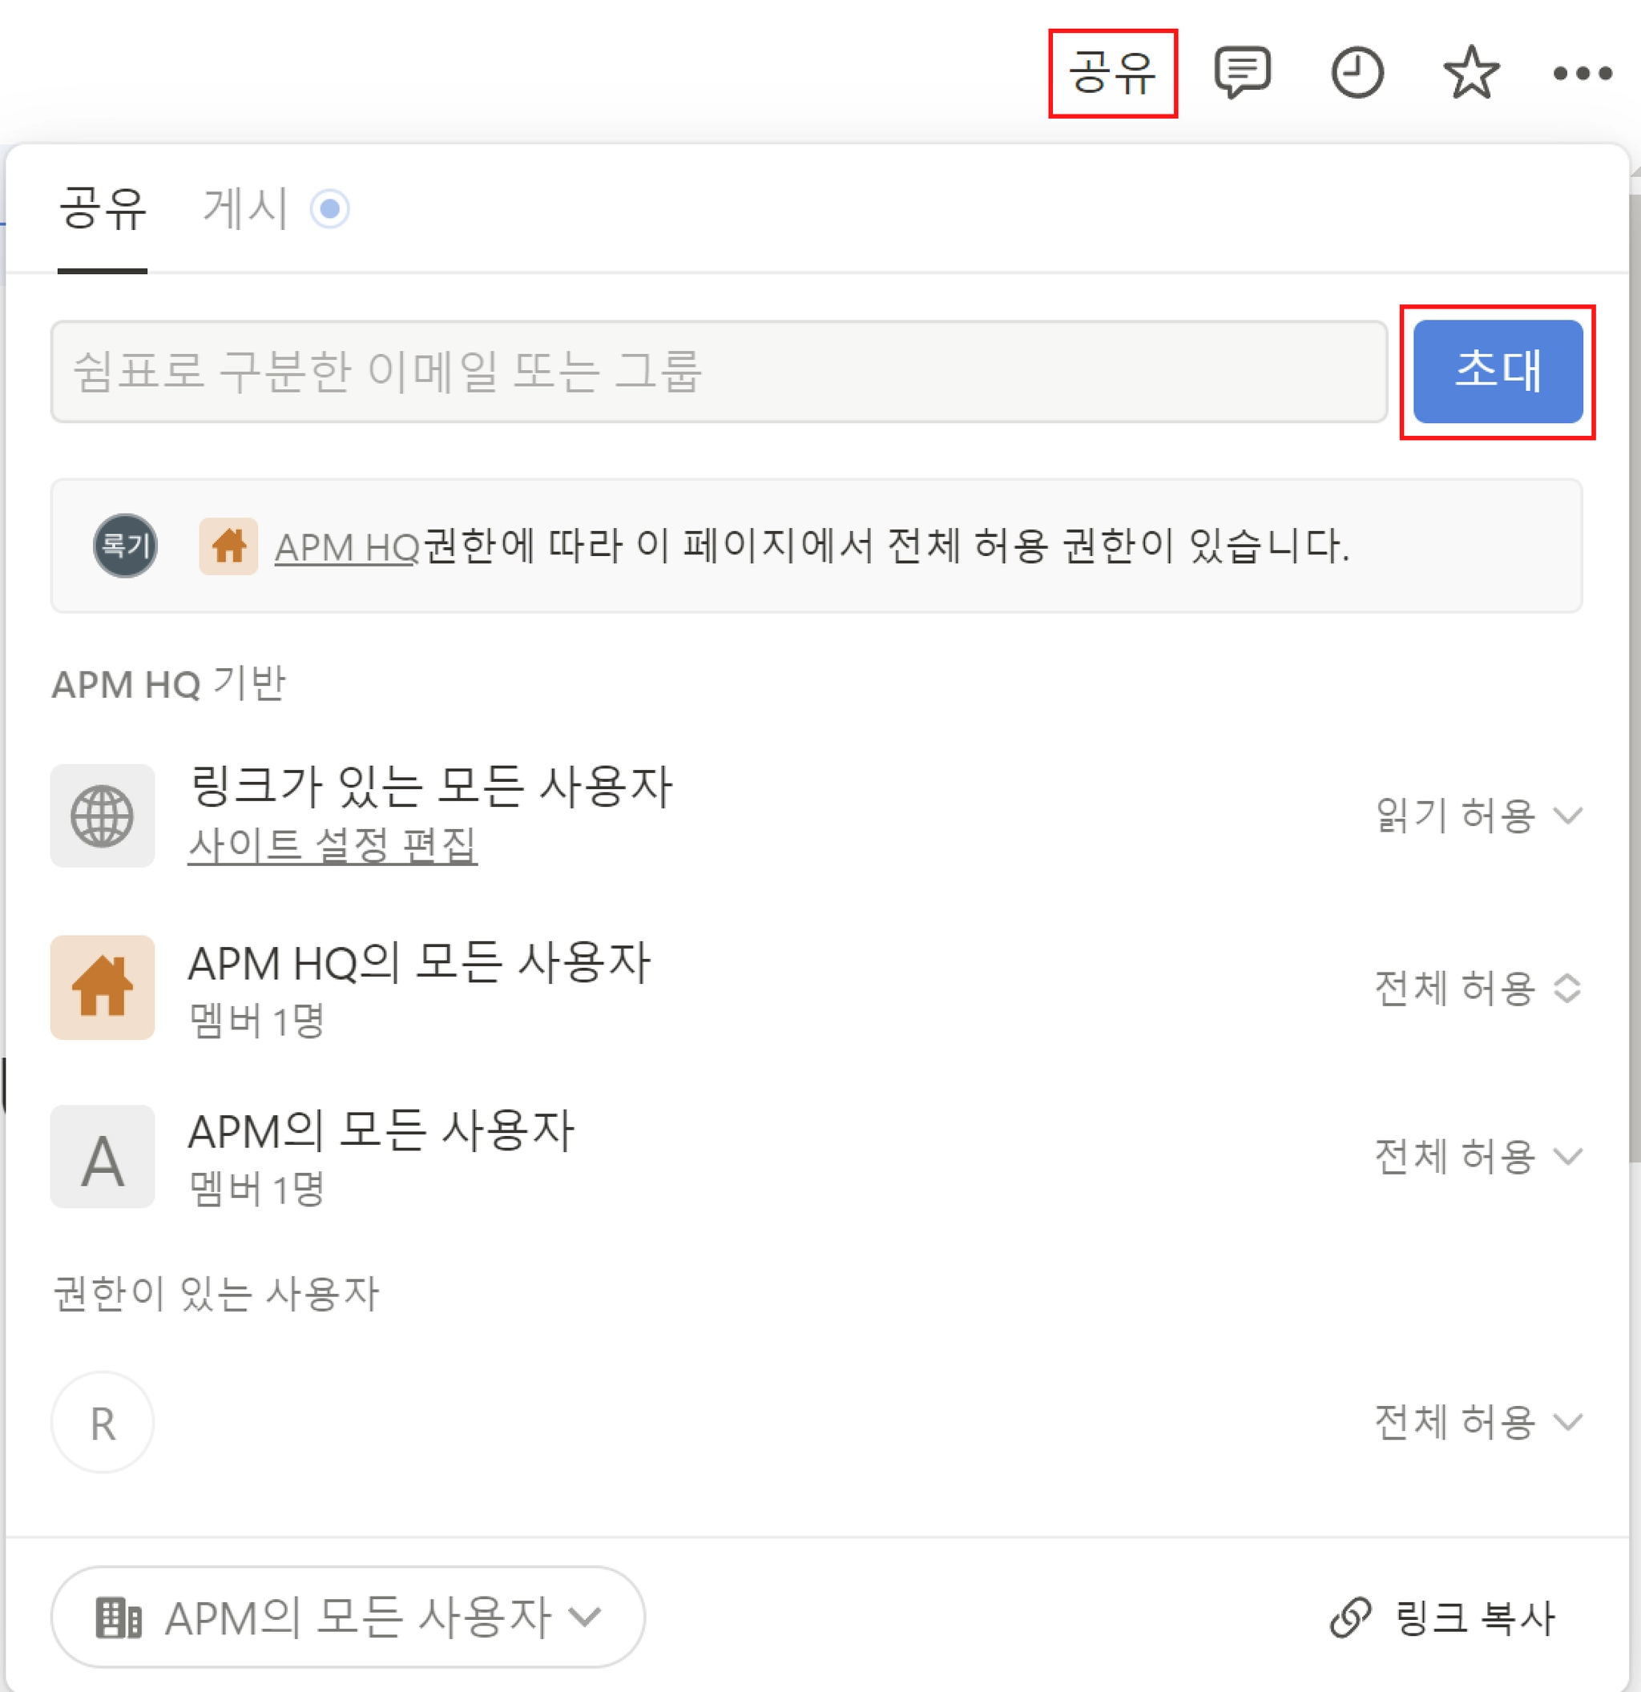Open the three-dot more options menu
Screen dimensions: 1641x1692
click(1582, 75)
